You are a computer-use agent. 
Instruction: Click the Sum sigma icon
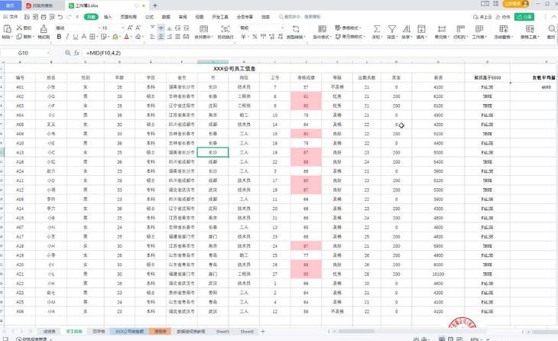point(377,29)
